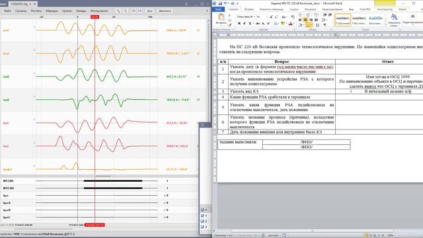Screen dimensions: 423x238
Task: Click the center alignment icon in Word
Action: (x=305, y=20)
